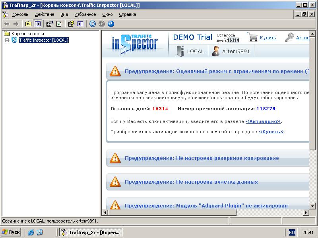Click warning icon for backup not configured
The image size is (318, 238).
115,158
